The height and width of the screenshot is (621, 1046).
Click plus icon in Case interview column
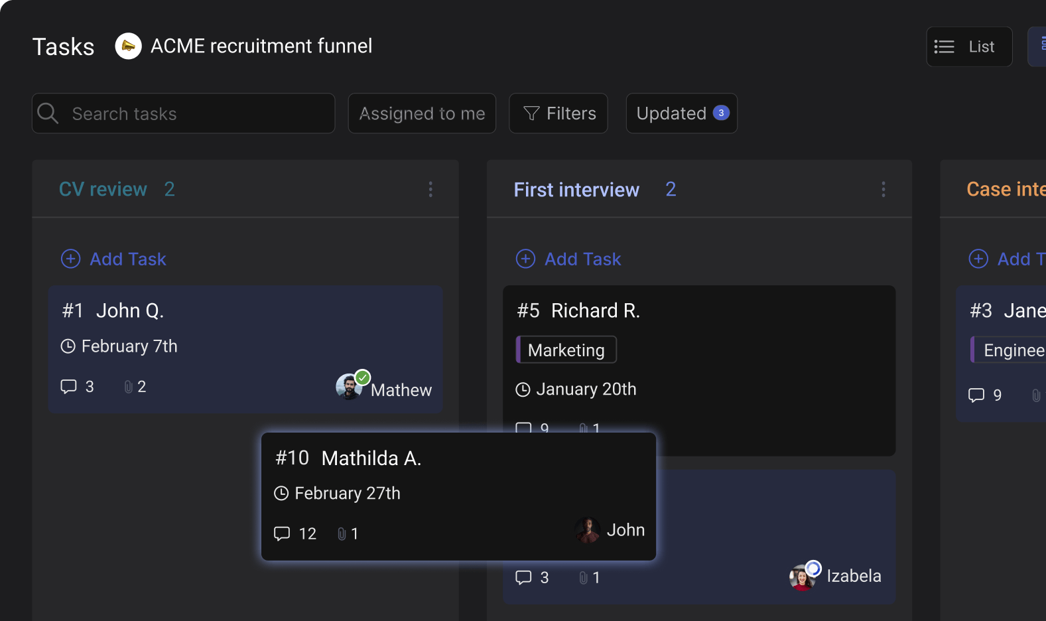point(978,259)
